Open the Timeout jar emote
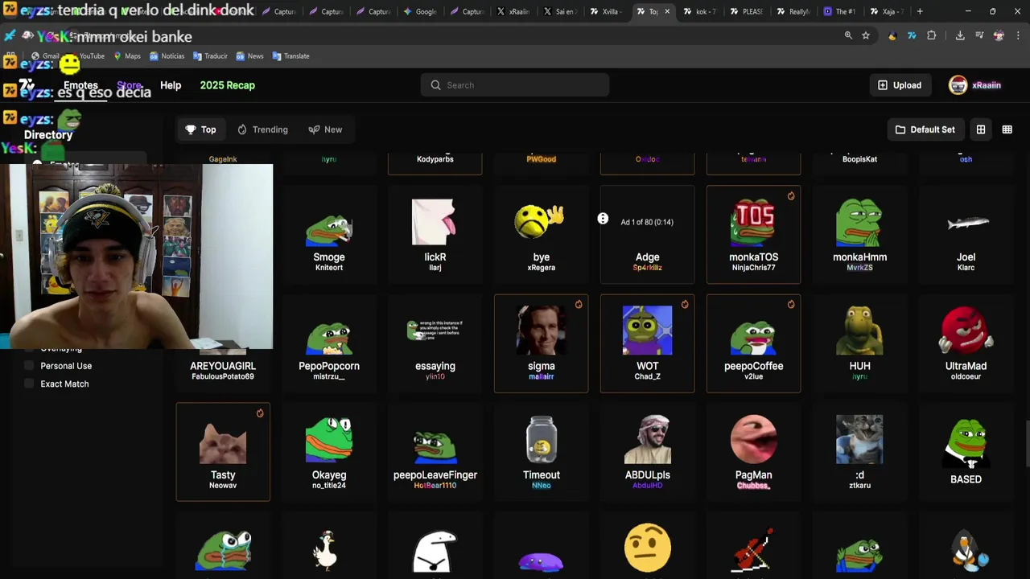Image resolution: width=1030 pixels, height=579 pixels. (542, 452)
